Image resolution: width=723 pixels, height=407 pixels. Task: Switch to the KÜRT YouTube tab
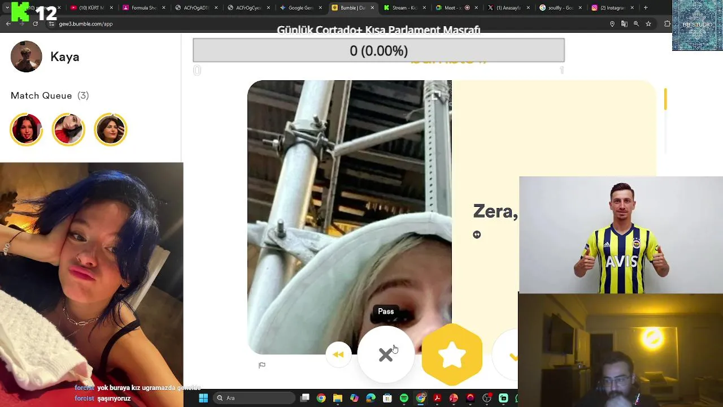[x=91, y=8]
